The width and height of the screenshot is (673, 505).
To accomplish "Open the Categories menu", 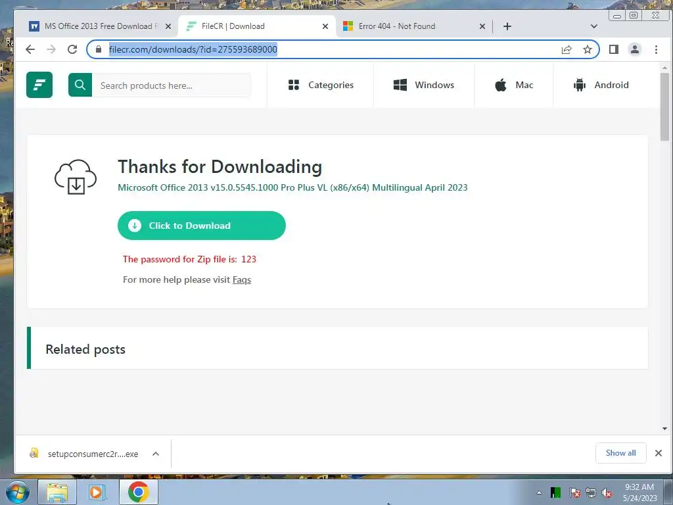I will click(x=321, y=85).
